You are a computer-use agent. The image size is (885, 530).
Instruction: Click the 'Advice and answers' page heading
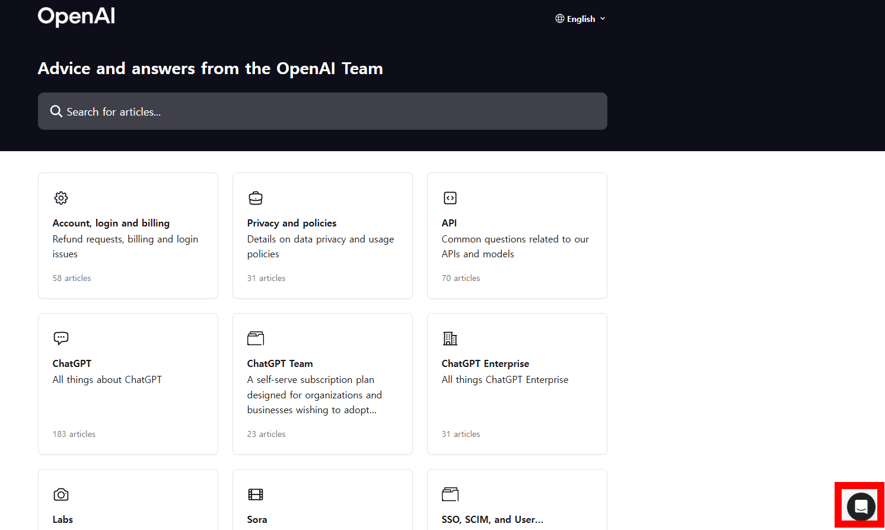pyautogui.click(x=211, y=69)
